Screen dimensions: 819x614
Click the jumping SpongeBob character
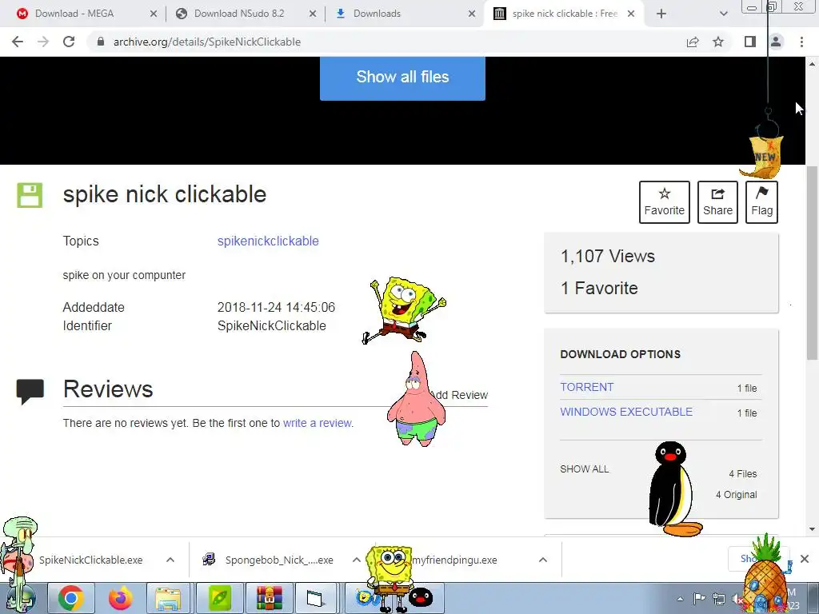coord(403,310)
